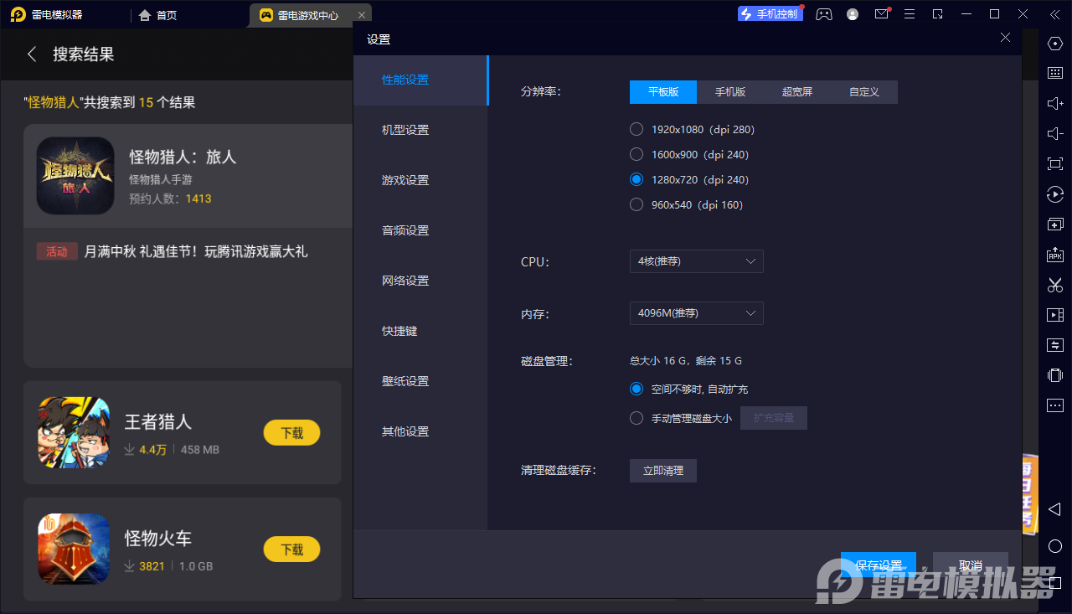Viewport: 1072px width, 614px height.
Task: Click the 怪物猎人：旅人 title text
Action: [183, 157]
